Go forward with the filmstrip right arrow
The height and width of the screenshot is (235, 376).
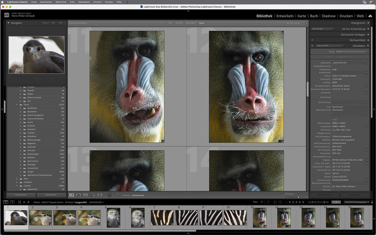pyautogui.click(x=28, y=202)
